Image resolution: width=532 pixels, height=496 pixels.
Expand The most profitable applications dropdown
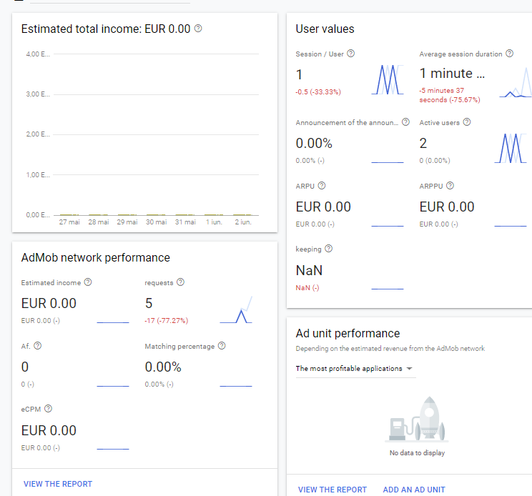coord(355,369)
